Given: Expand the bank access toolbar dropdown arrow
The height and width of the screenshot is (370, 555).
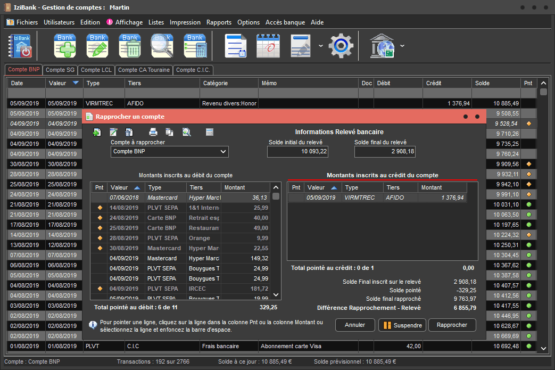Looking at the screenshot, I should coord(402,46).
